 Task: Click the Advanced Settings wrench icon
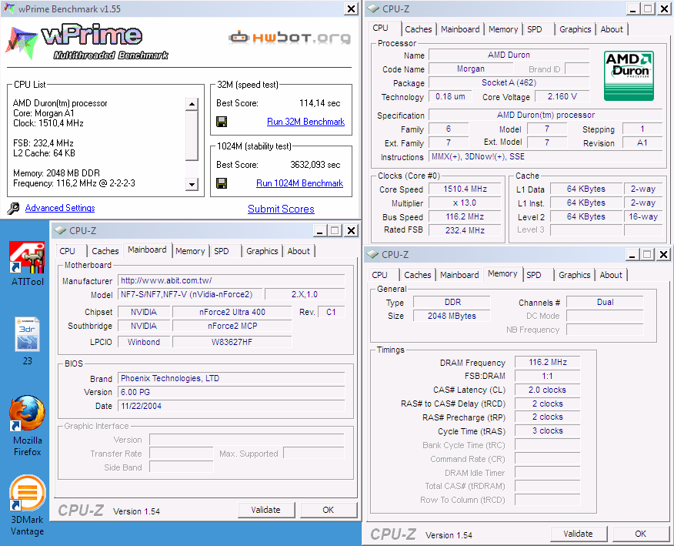(x=13, y=208)
